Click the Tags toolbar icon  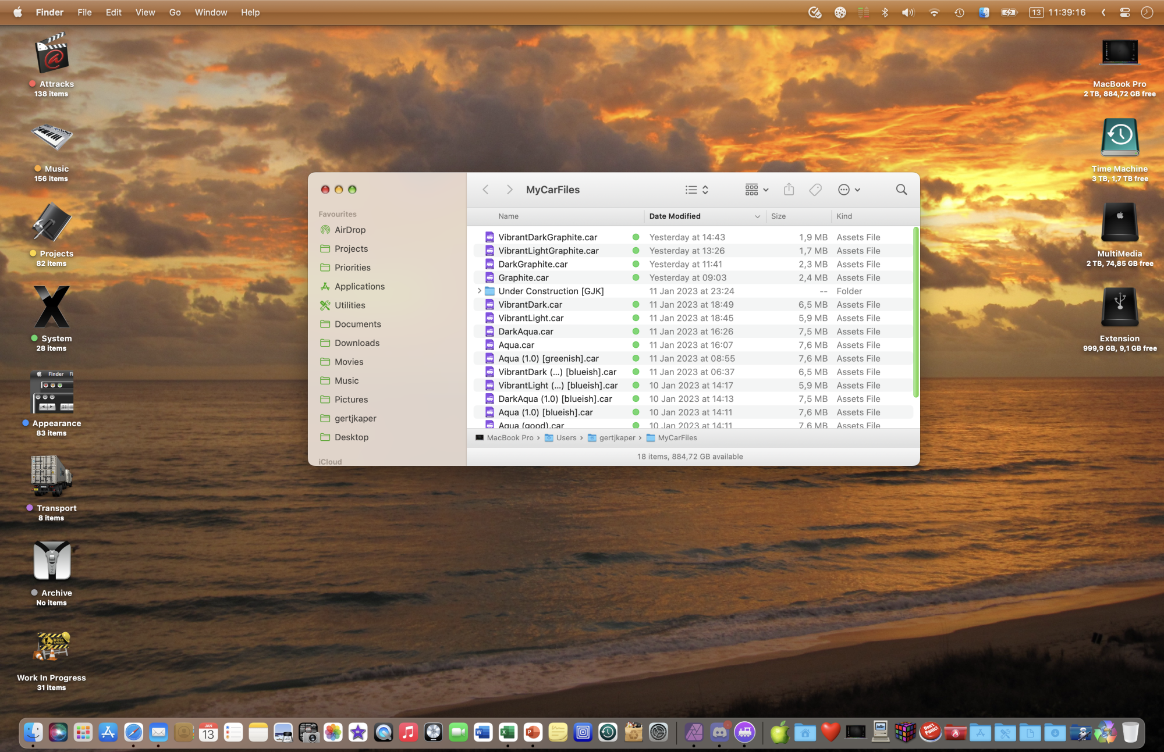pyautogui.click(x=815, y=190)
